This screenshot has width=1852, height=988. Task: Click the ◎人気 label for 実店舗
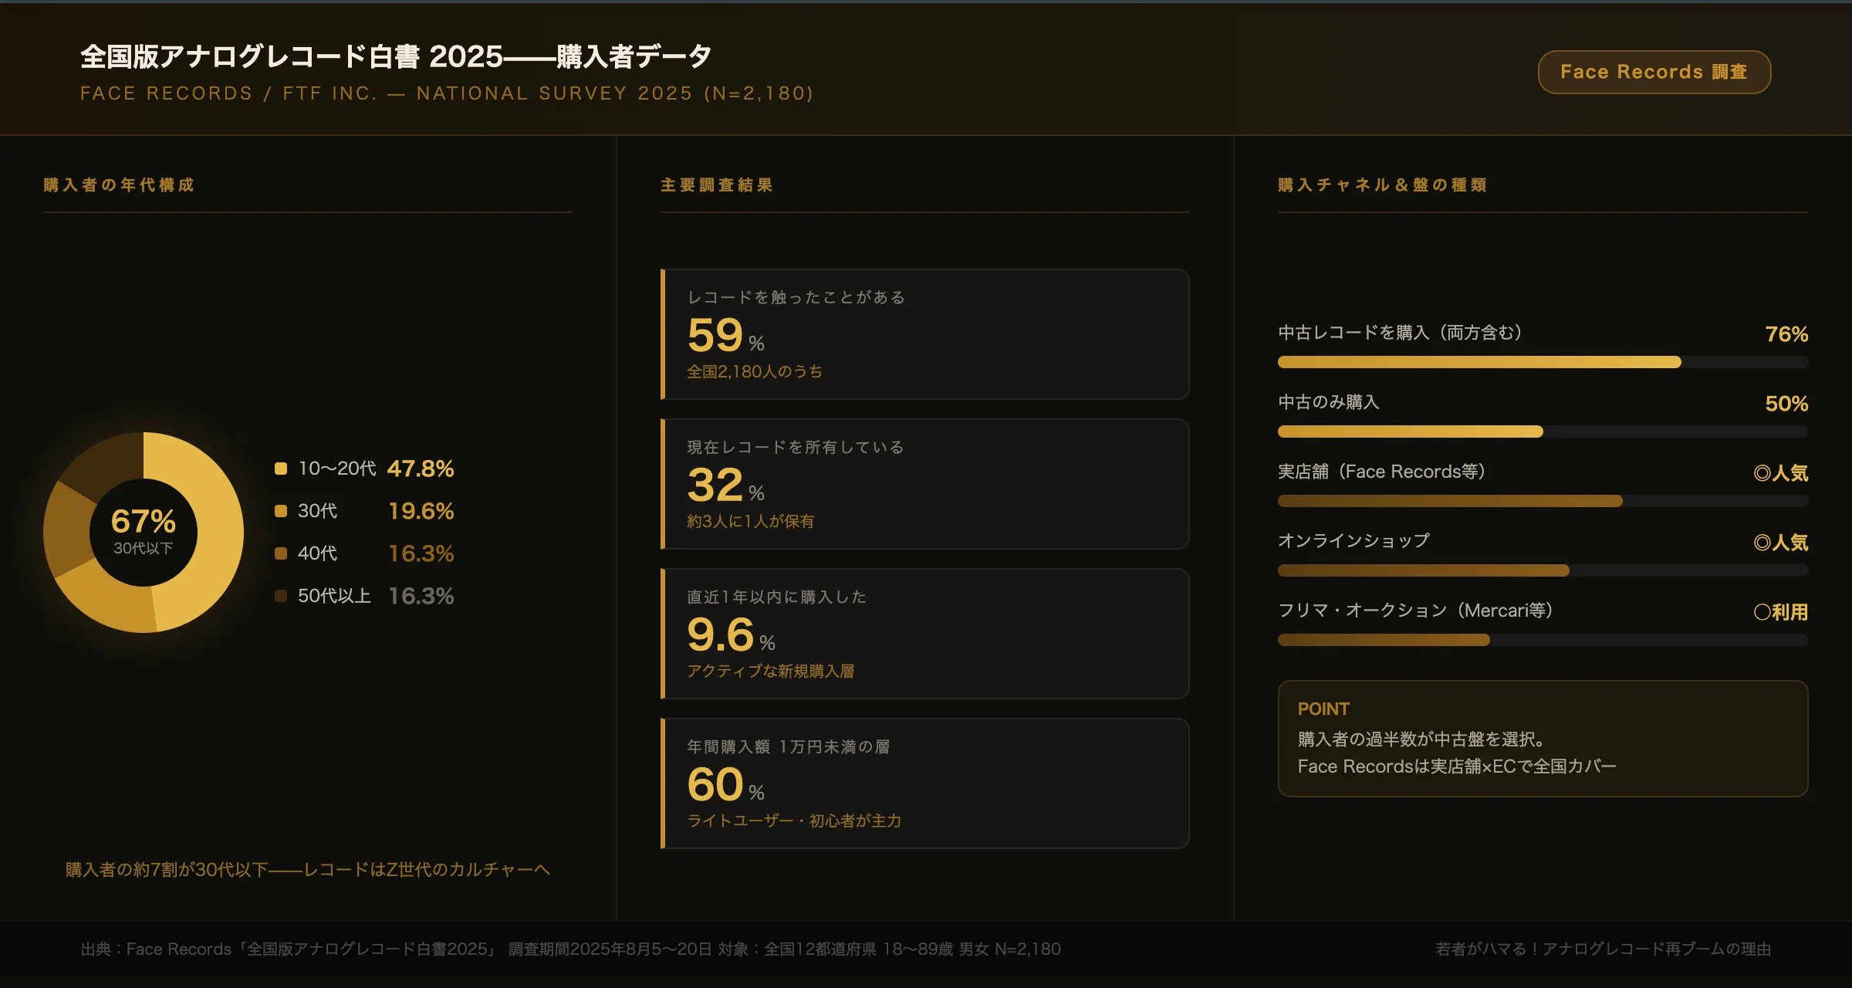(1781, 473)
